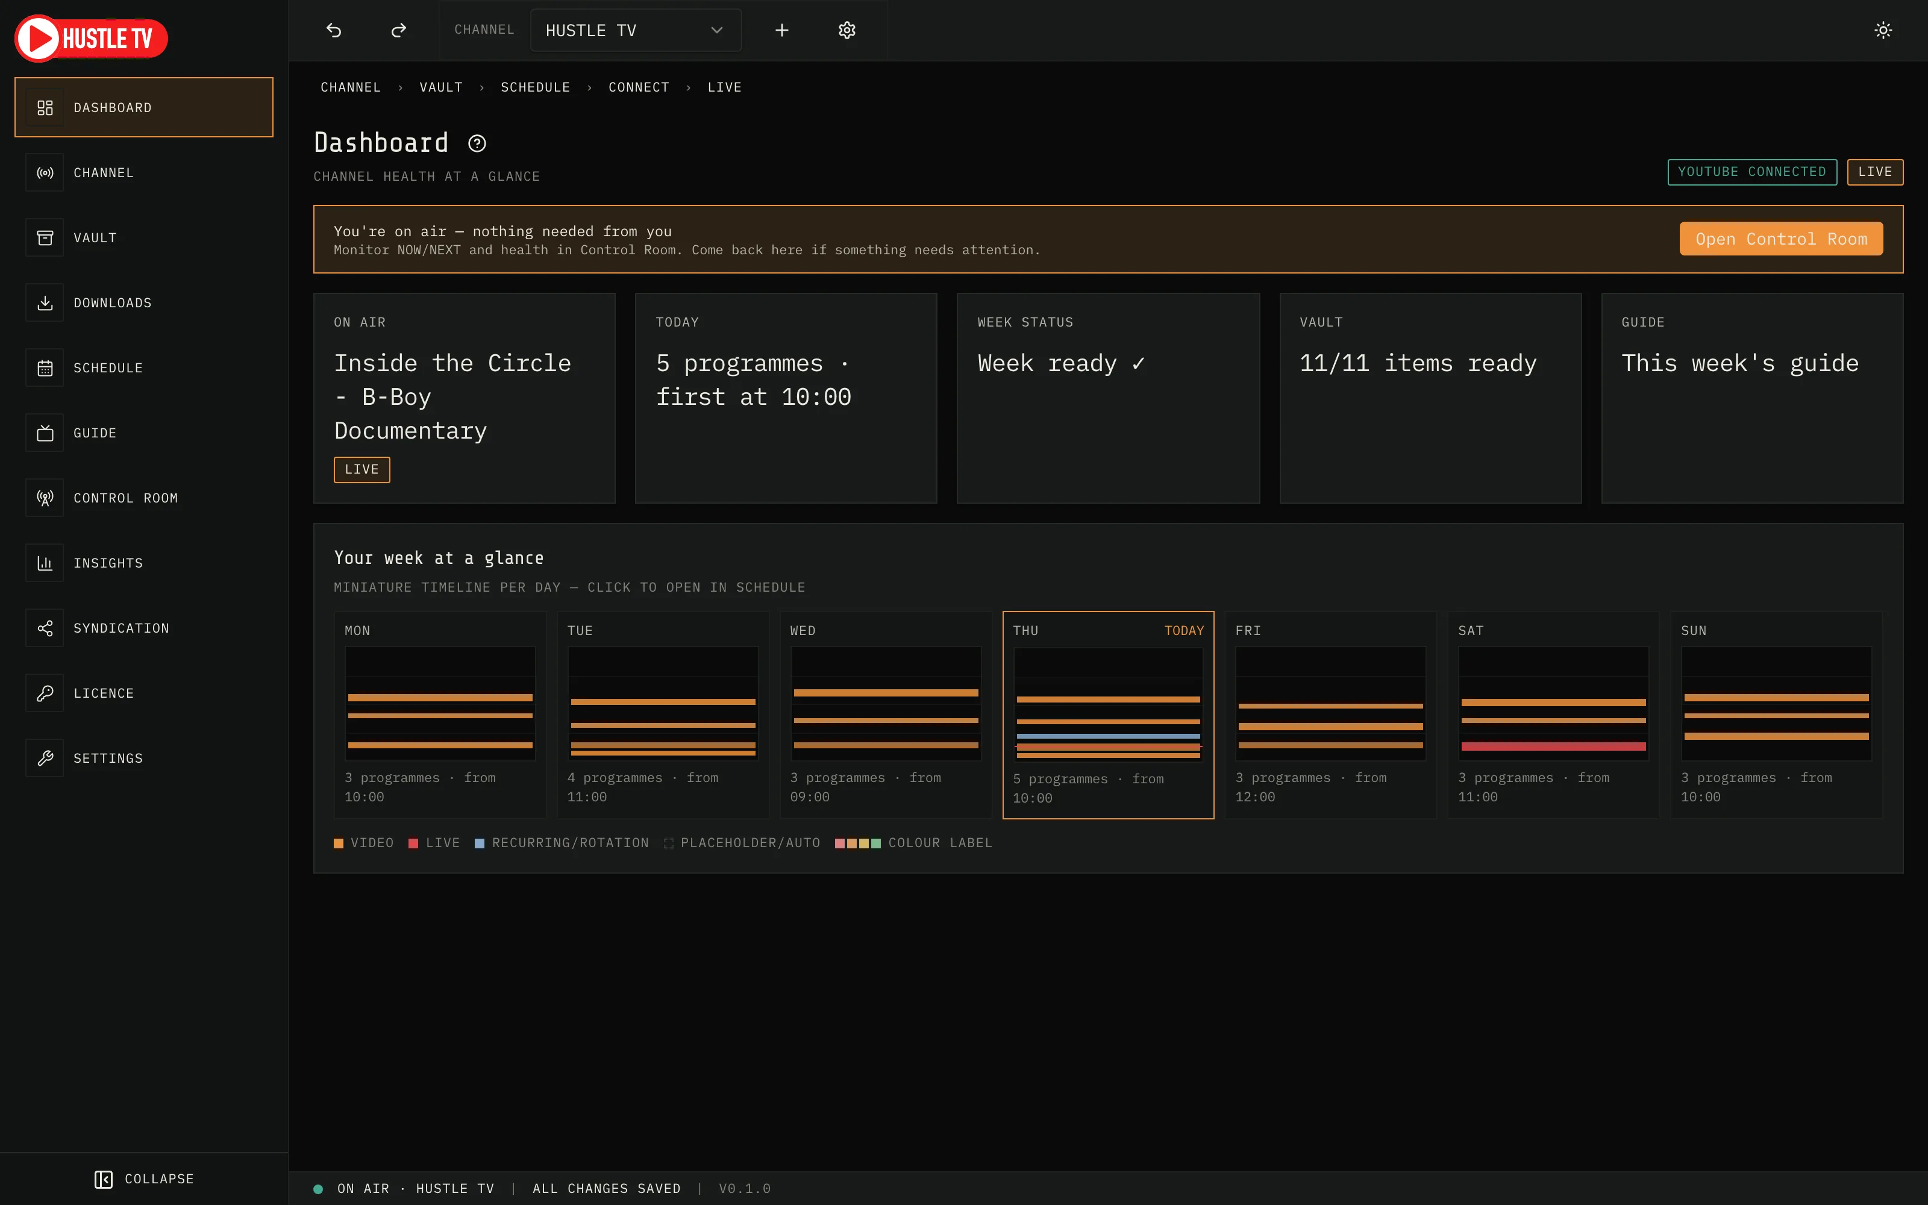Image resolution: width=1928 pixels, height=1205 pixels.
Task: Click the undo arrow in top bar
Action: point(334,30)
